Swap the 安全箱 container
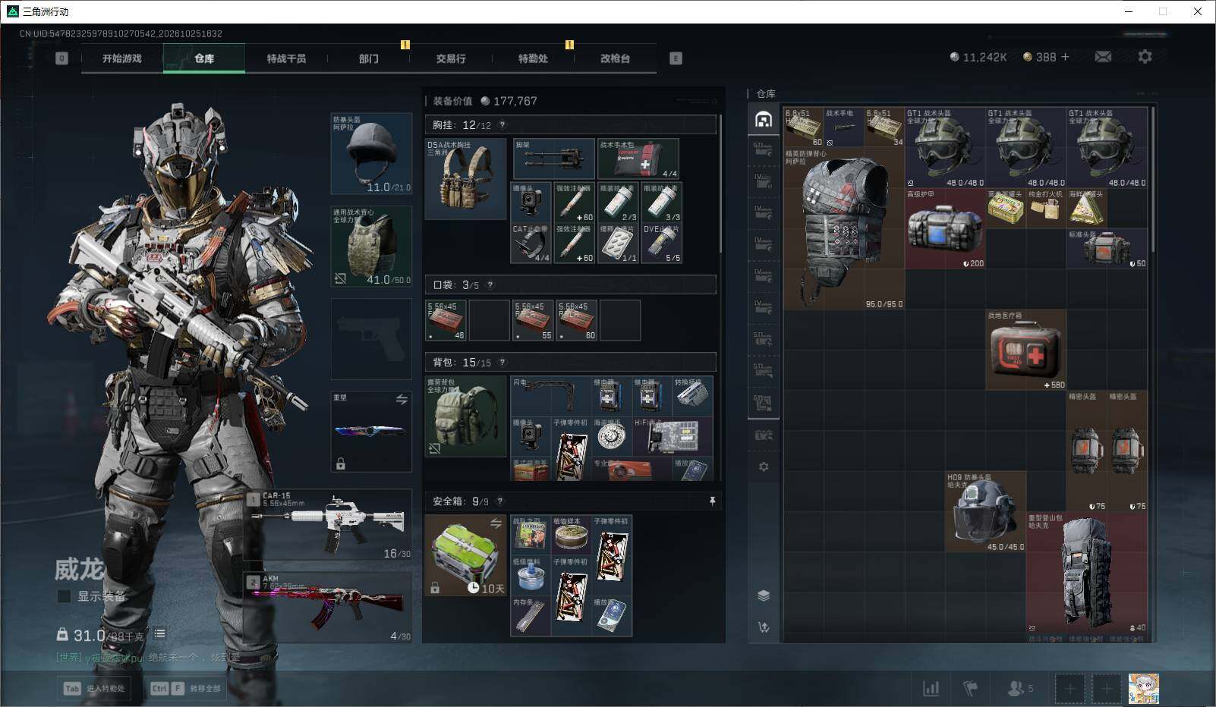This screenshot has width=1216, height=707. 496,523
